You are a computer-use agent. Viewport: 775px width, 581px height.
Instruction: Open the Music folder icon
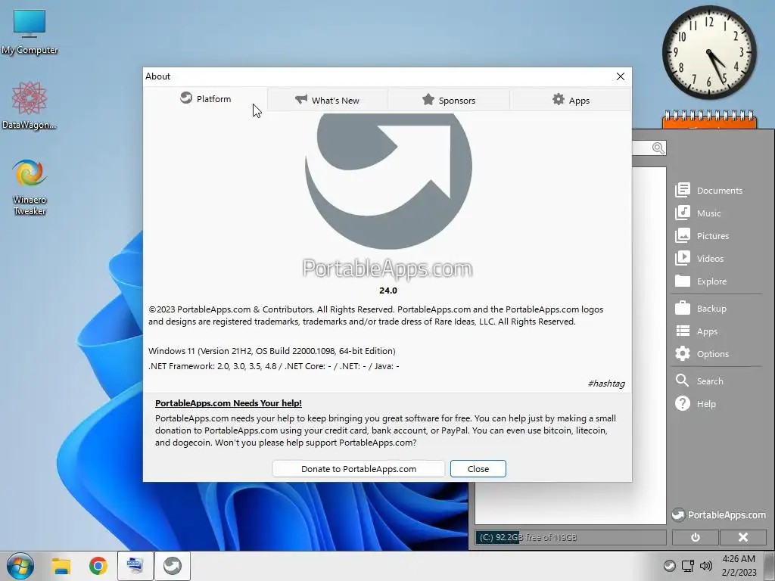pos(683,213)
